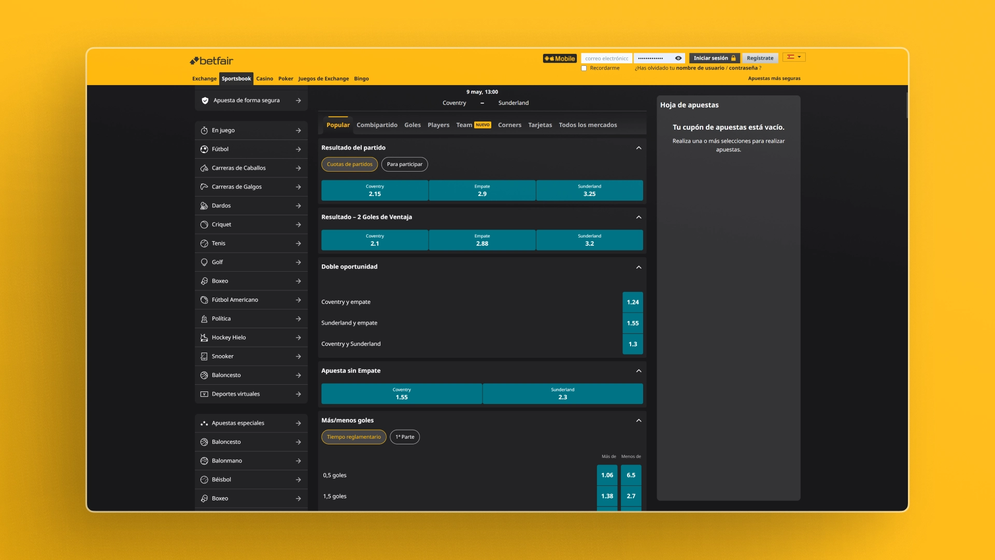
Task: Open Todos los mercados tab
Action: pyautogui.click(x=588, y=125)
